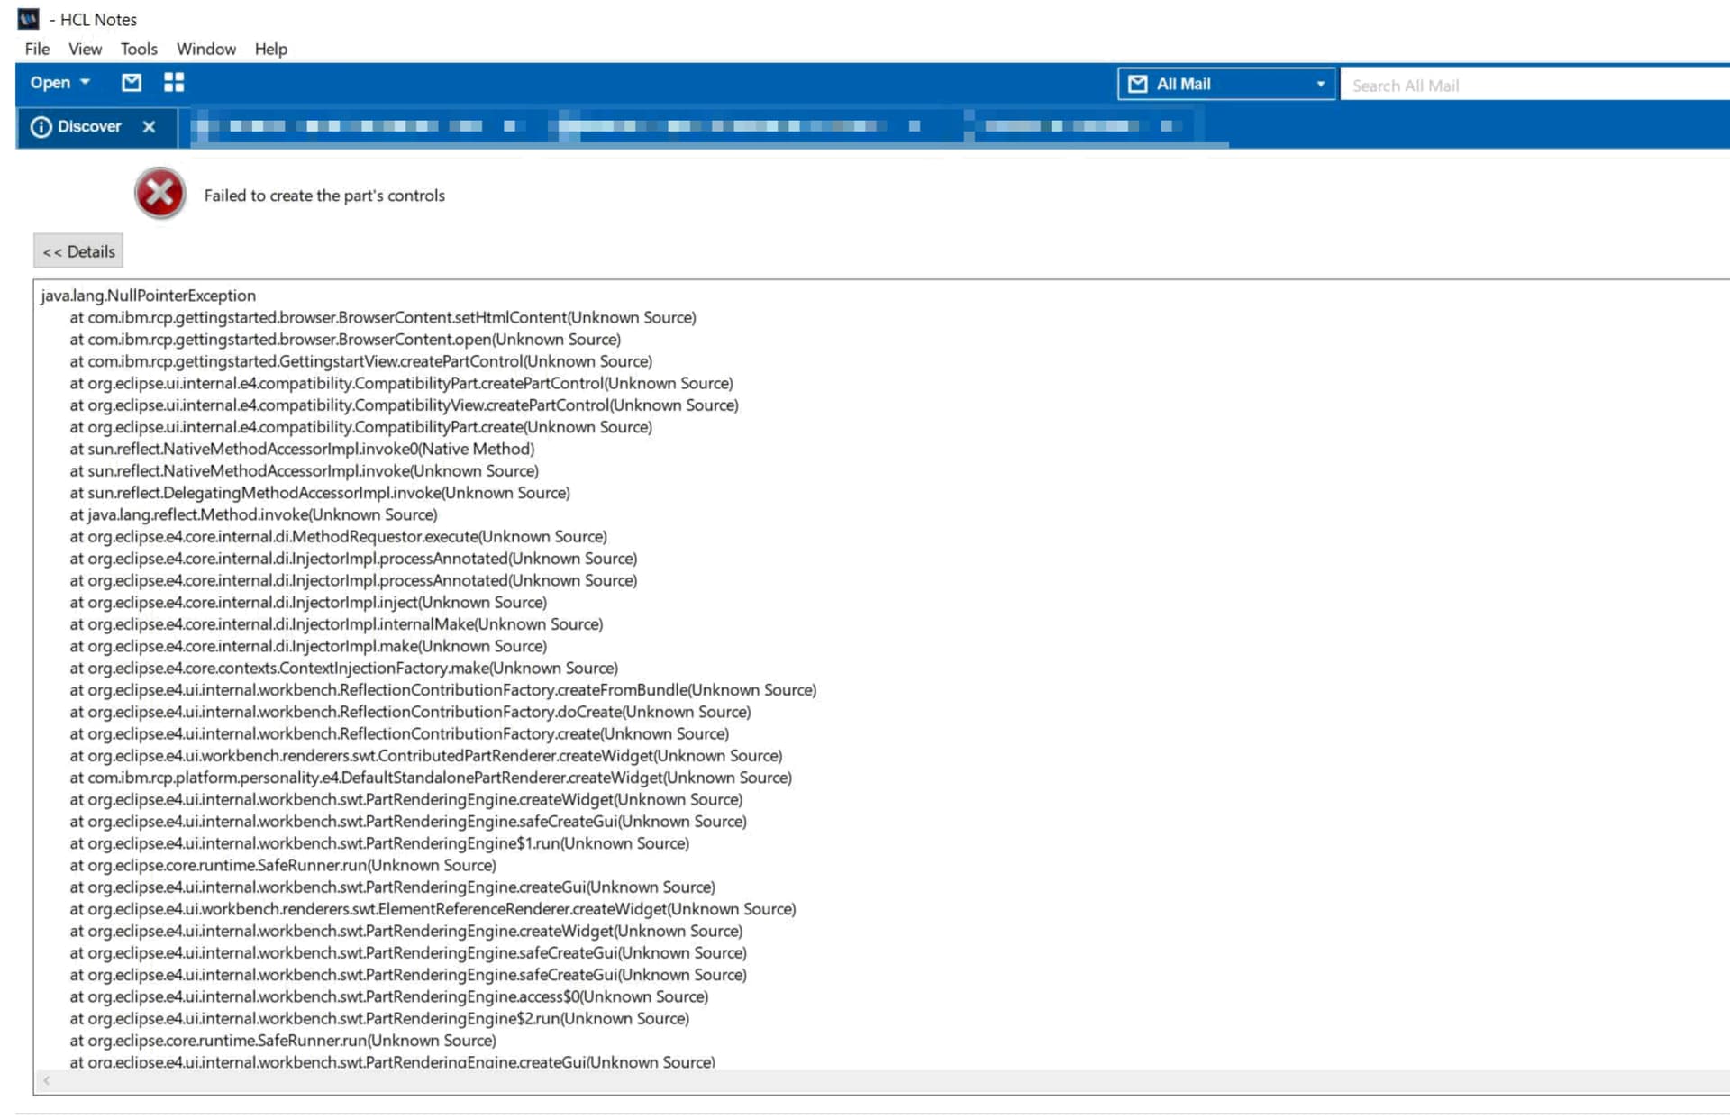Click the red error icon
Image resolution: width=1730 pixels, height=1119 pixels.
(x=160, y=193)
